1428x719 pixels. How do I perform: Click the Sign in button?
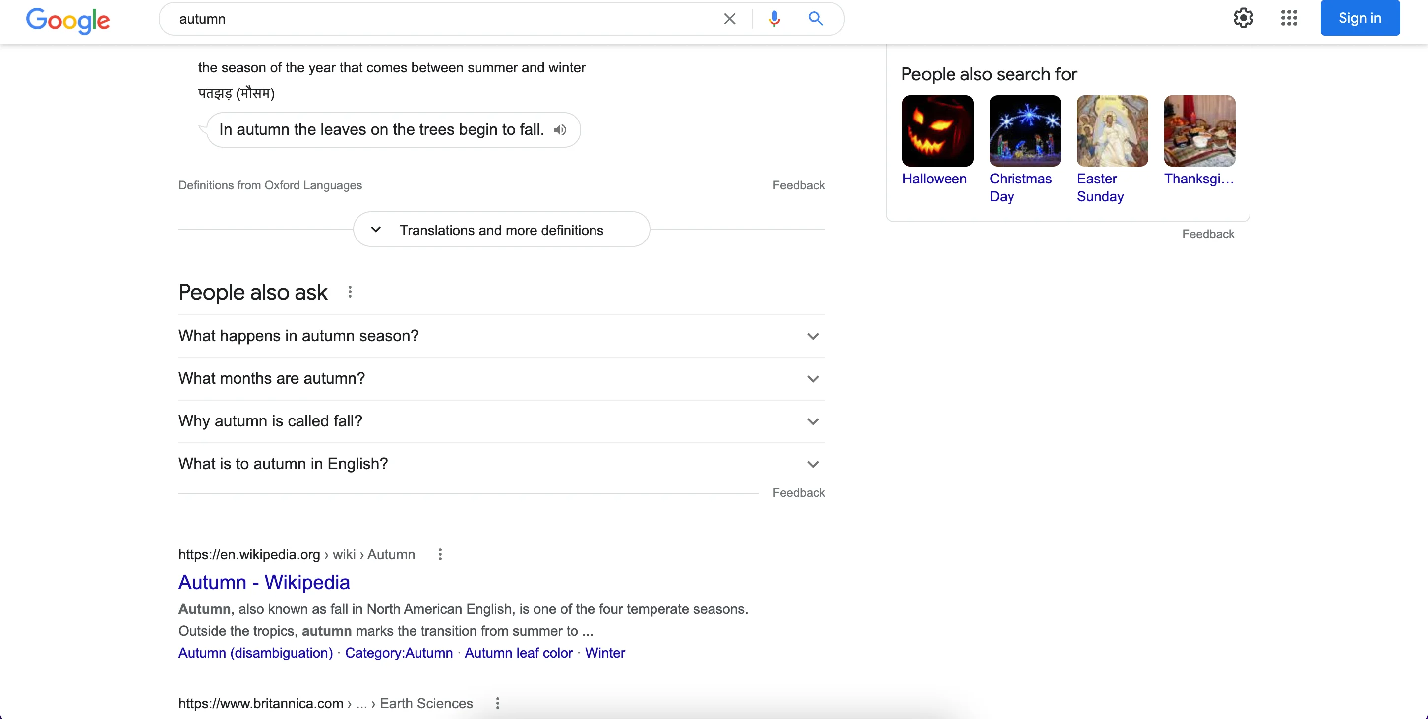1359,18
